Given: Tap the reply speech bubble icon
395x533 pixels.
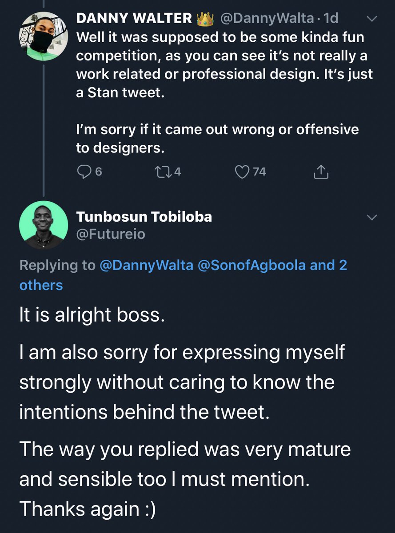Looking at the screenshot, I should 84,171.
